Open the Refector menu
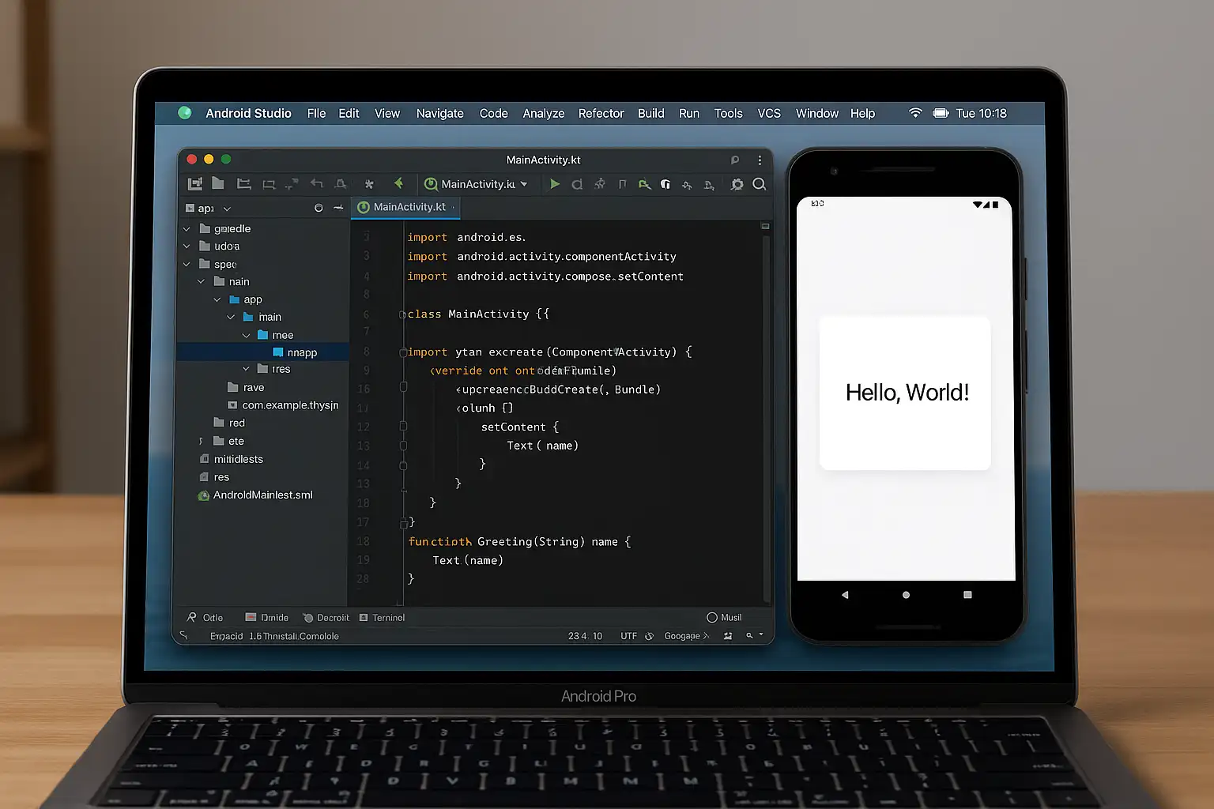This screenshot has width=1214, height=809. coord(601,113)
